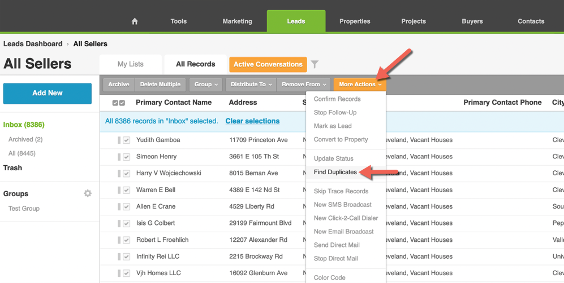Open the Buyers nav menu
The image size is (564, 283).
[472, 21]
